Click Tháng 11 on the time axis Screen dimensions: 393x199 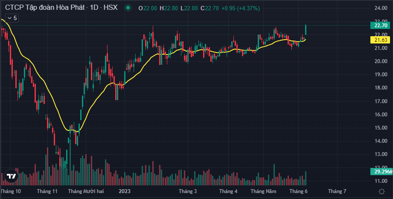click(x=47, y=191)
